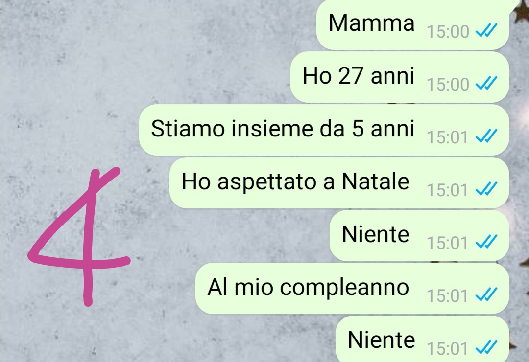Screen dimensions: 529x362
Task: Select the 'Al mio compleanno' message
Action: (352, 288)
